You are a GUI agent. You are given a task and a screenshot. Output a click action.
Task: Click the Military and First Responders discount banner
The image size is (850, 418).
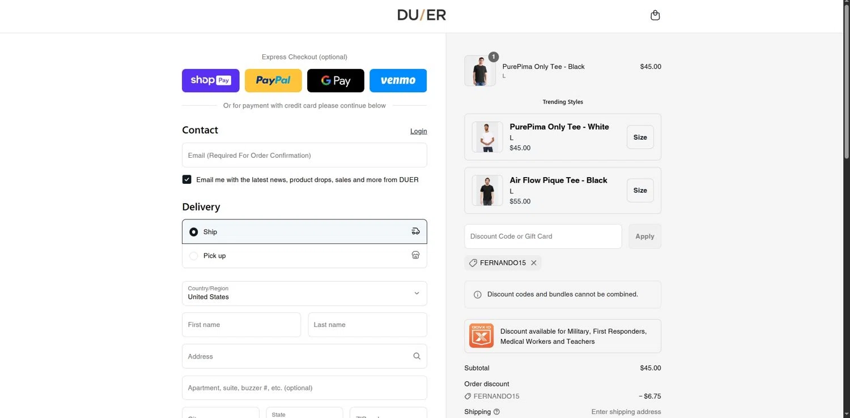[563, 336]
